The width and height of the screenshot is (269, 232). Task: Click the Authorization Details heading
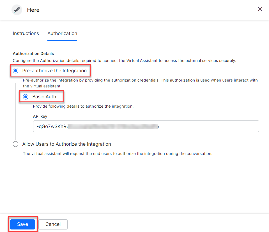[x=33, y=54]
